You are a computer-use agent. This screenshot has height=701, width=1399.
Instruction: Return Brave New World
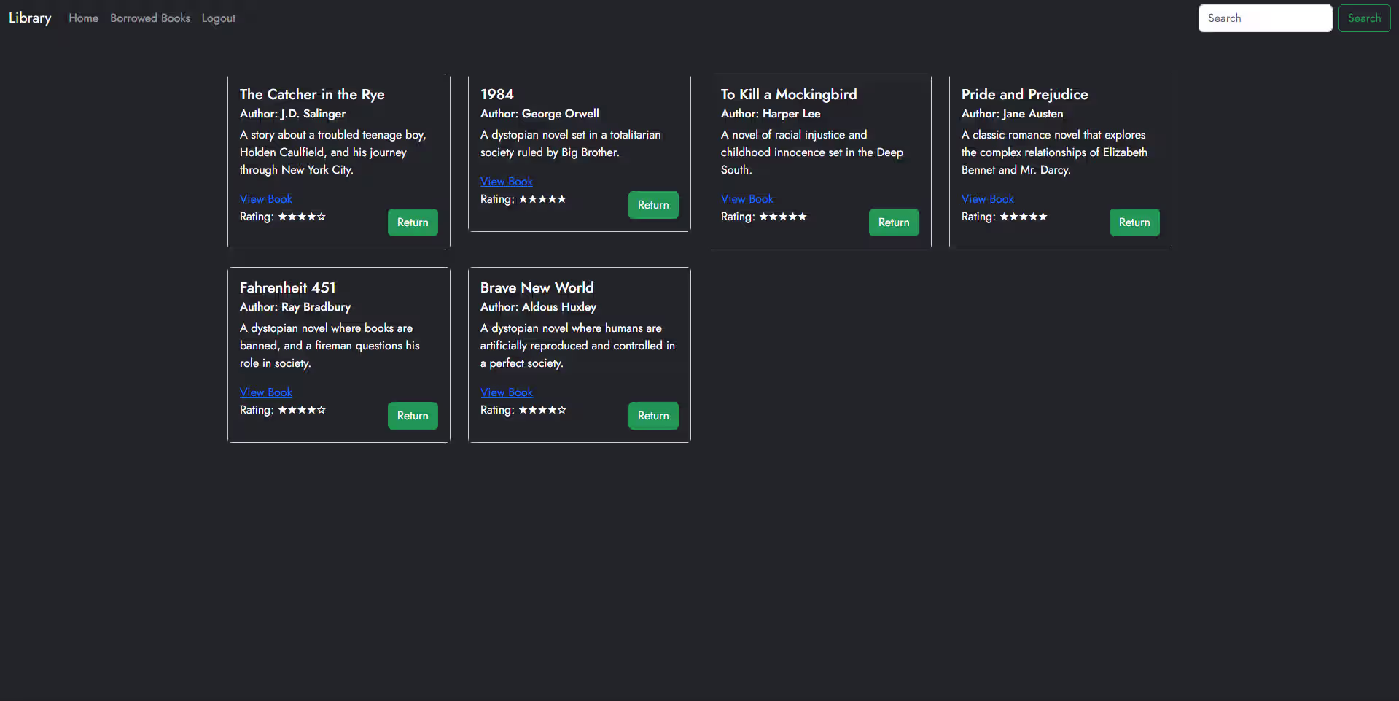653,416
